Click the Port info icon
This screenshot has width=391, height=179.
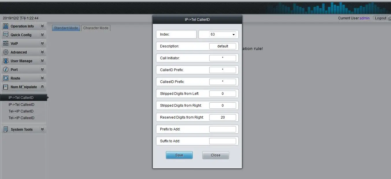pyautogui.click(x=5, y=70)
